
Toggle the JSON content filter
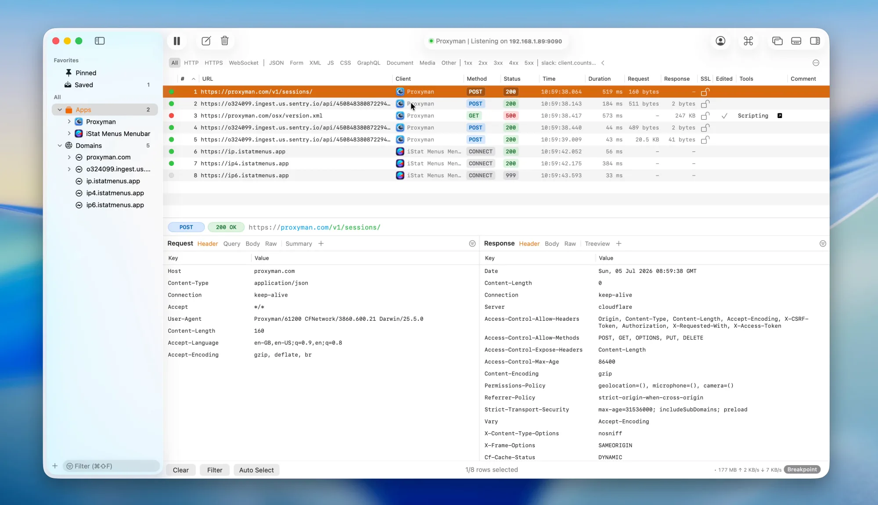276,63
